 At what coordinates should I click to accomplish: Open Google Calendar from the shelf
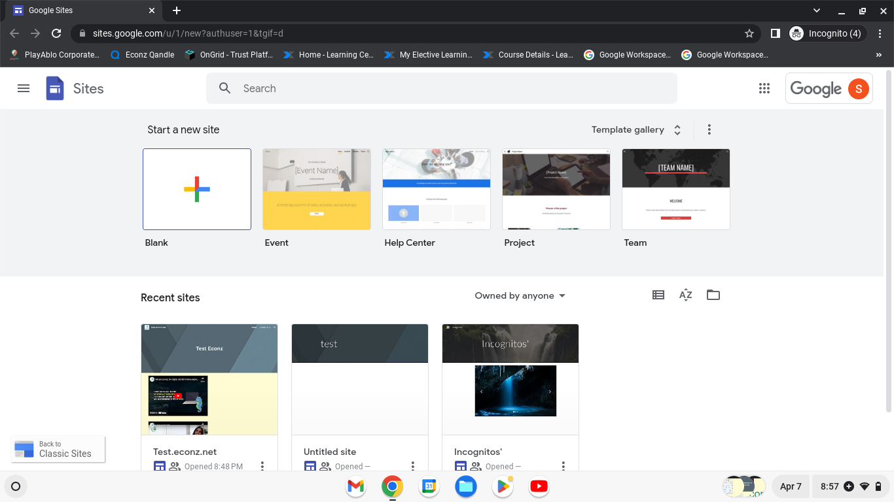coord(429,486)
